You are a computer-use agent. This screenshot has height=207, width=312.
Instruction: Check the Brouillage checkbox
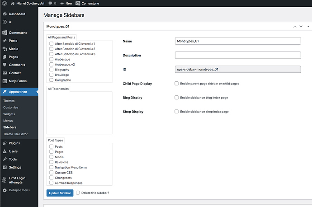pos(51,75)
